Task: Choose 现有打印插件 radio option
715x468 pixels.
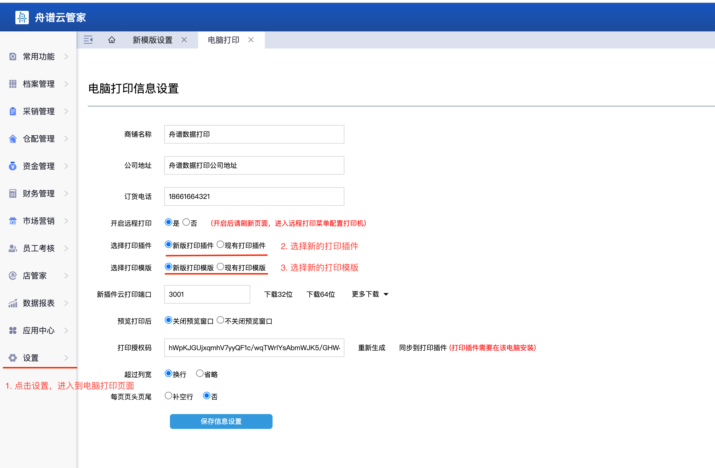Action: click(x=220, y=245)
